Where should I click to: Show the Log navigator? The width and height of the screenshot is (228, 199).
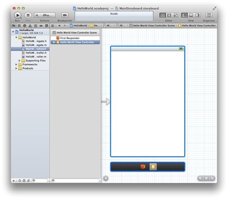click(47, 26)
